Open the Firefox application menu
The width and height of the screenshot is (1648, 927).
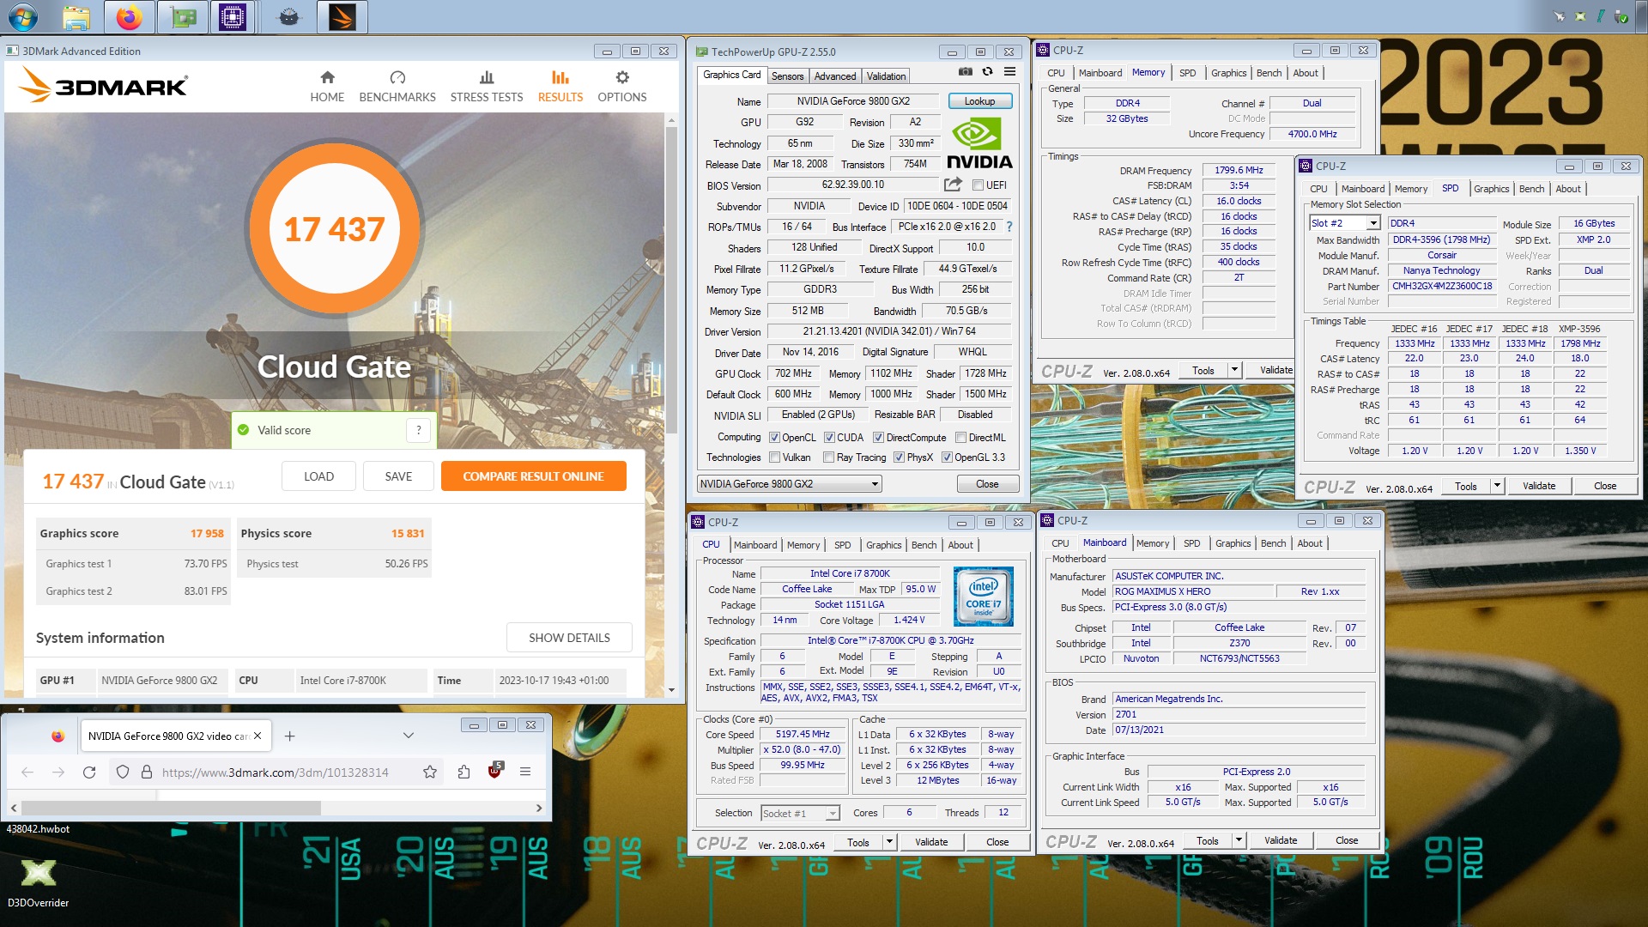pos(525,772)
